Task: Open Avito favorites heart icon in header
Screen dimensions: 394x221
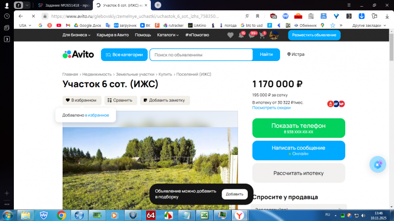Action: coord(230,35)
